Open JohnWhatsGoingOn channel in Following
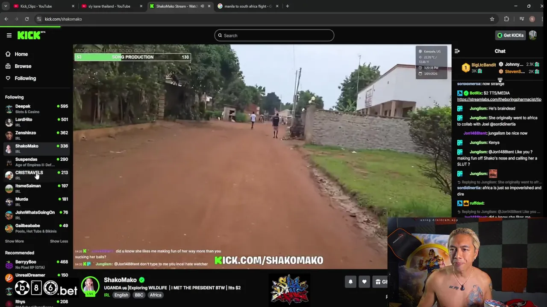Image resolution: width=547 pixels, height=307 pixels. pyautogui.click(x=37, y=214)
